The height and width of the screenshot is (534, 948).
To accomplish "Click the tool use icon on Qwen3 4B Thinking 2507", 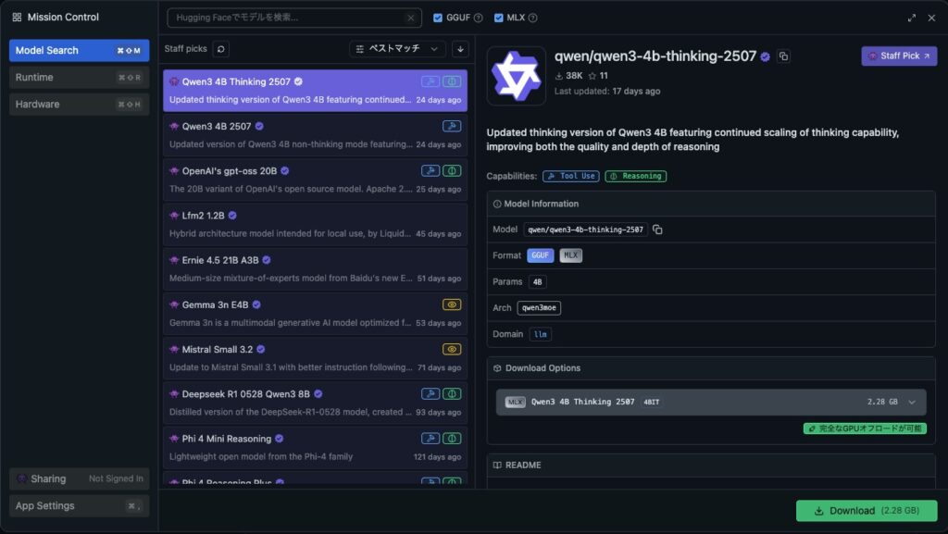I will click(x=430, y=81).
